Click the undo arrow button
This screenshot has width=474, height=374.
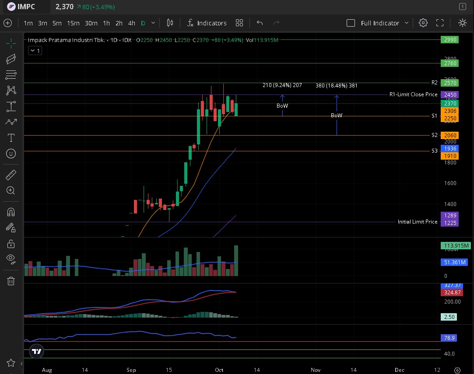260,23
